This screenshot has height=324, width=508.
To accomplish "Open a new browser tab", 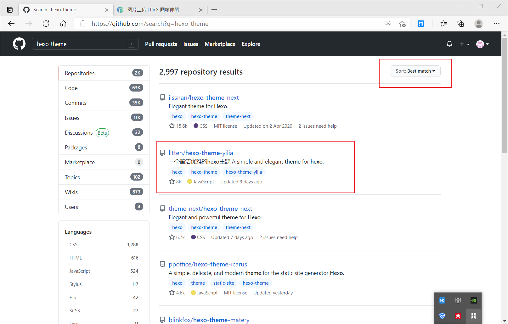I will tap(214, 10).
